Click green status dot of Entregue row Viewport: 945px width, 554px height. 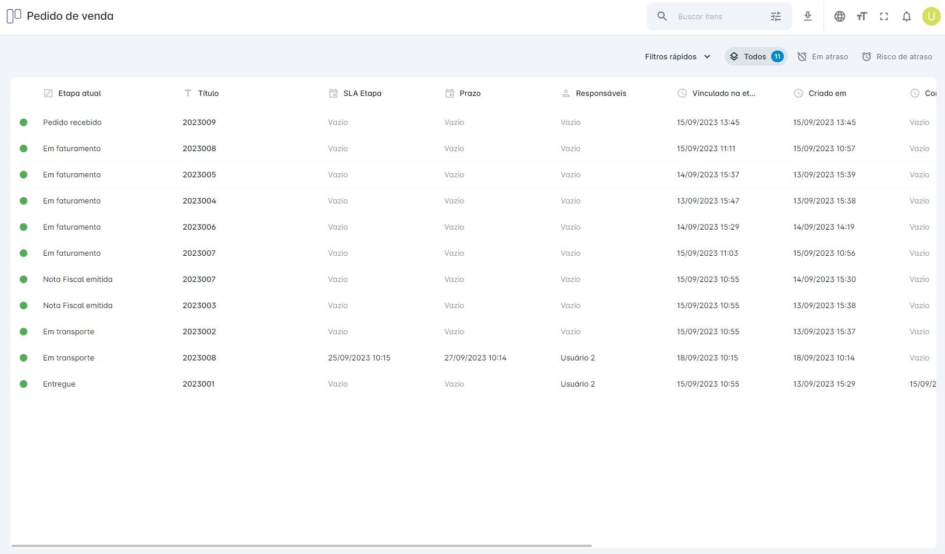tap(24, 384)
